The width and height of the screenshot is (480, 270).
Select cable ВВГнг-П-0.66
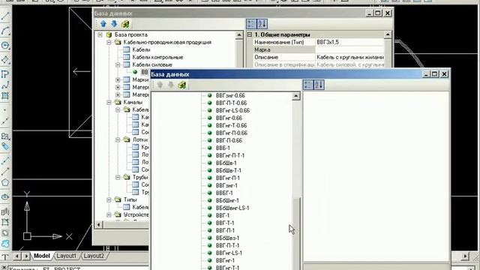(232, 133)
